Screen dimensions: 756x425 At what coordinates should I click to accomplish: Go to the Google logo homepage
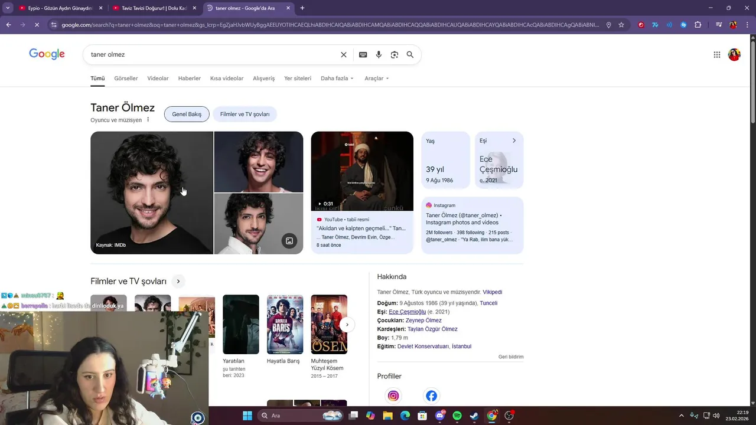click(47, 54)
